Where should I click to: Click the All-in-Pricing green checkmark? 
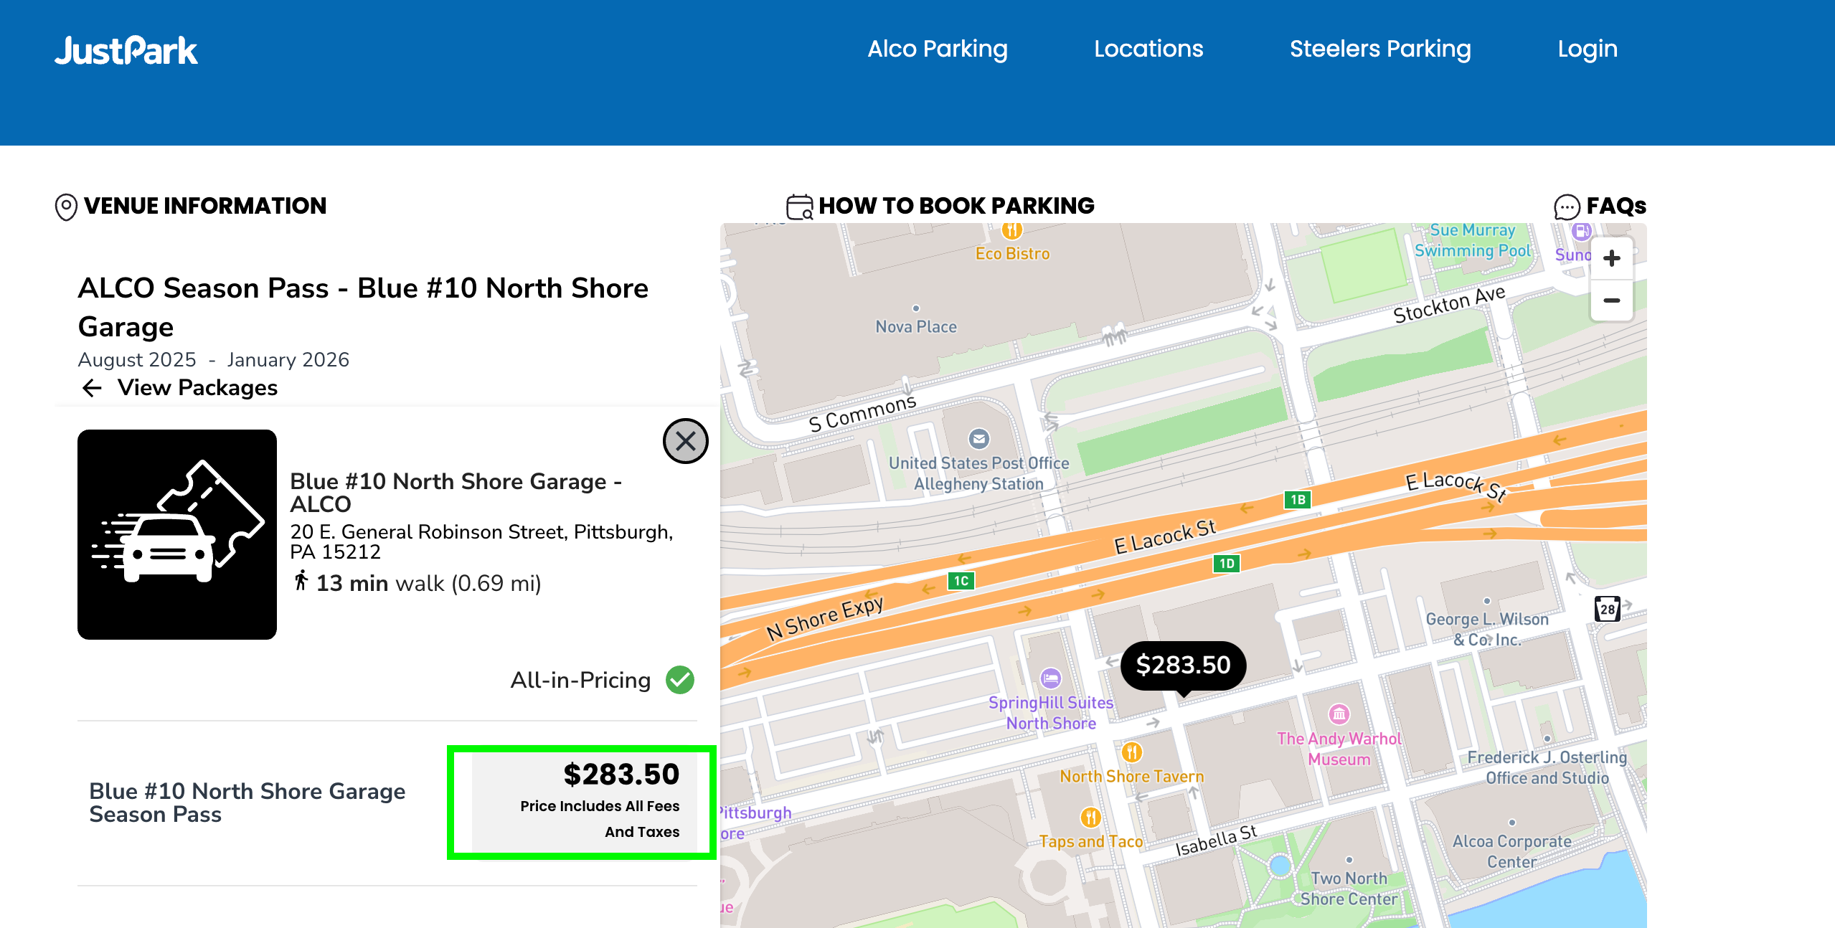tap(679, 680)
